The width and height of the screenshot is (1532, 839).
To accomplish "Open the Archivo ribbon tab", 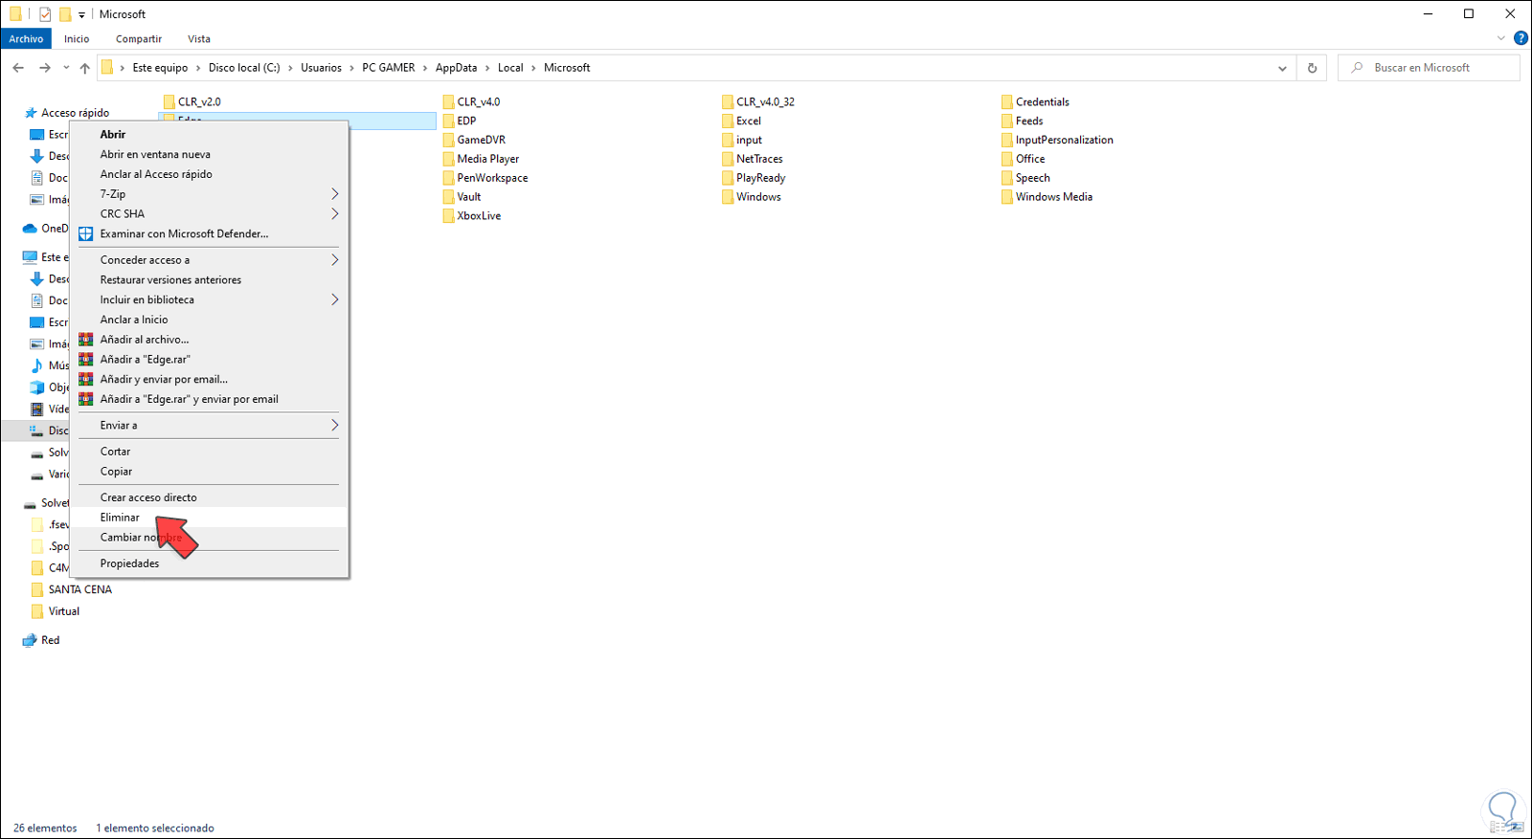I will (x=26, y=38).
